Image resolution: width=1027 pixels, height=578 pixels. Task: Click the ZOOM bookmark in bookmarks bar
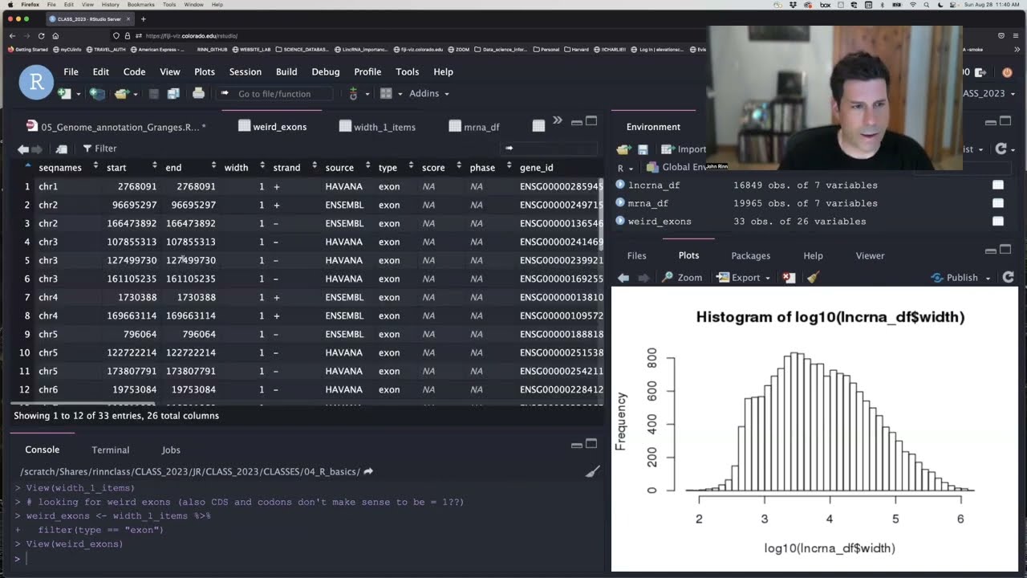[459, 50]
